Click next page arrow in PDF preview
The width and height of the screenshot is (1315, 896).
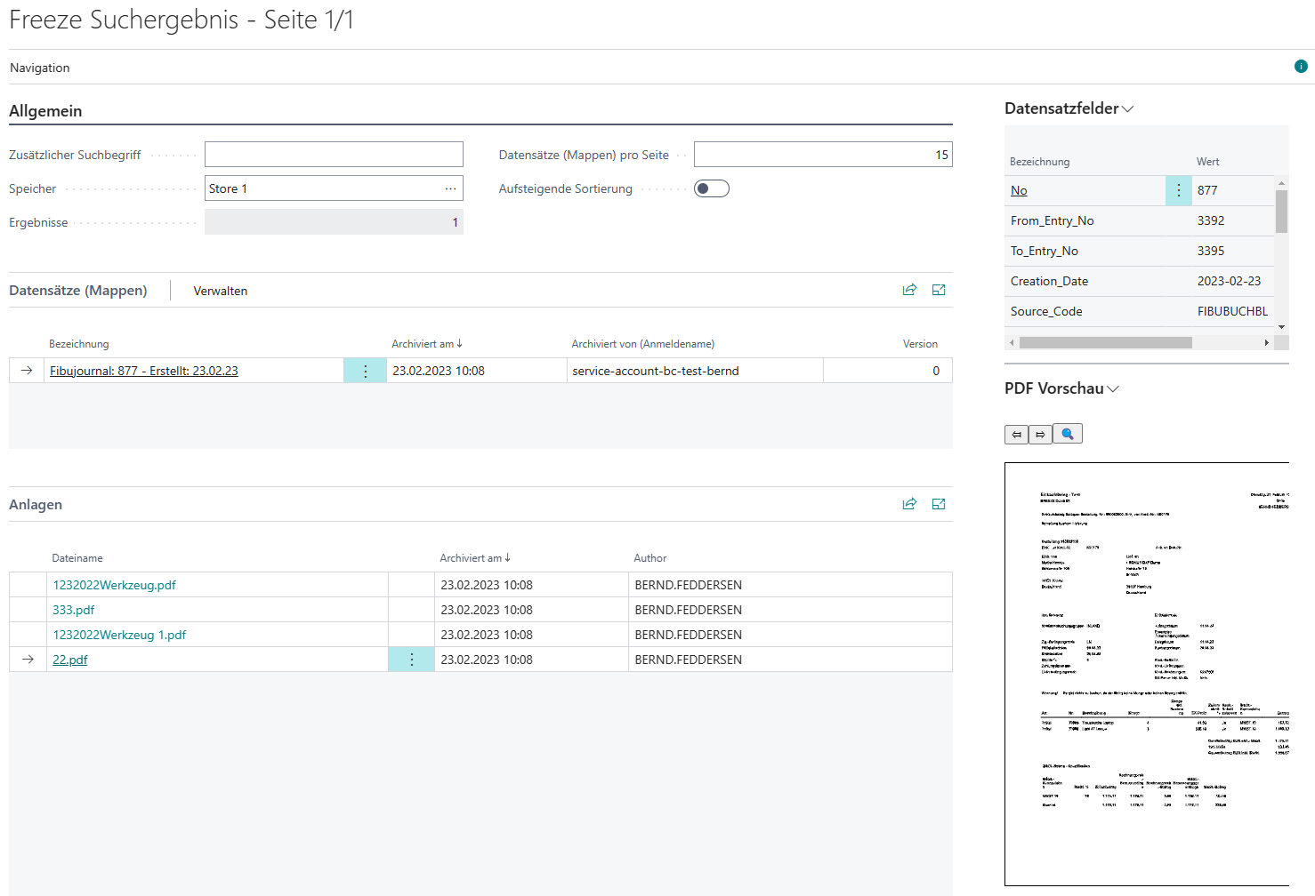tap(1040, 435)
